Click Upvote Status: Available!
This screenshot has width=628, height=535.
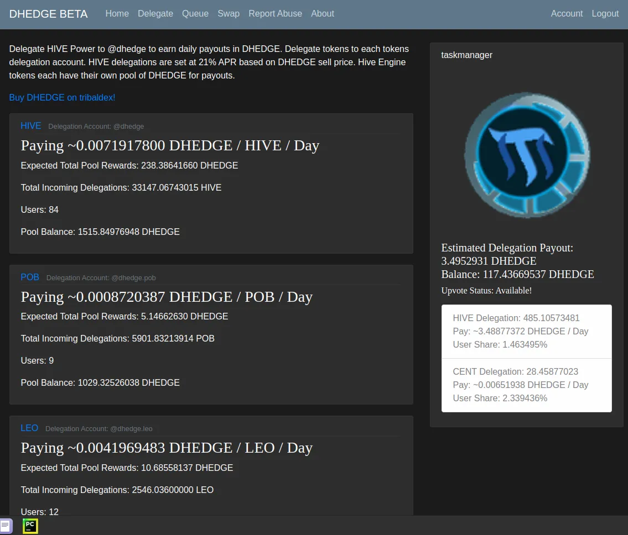click(486, 291)
